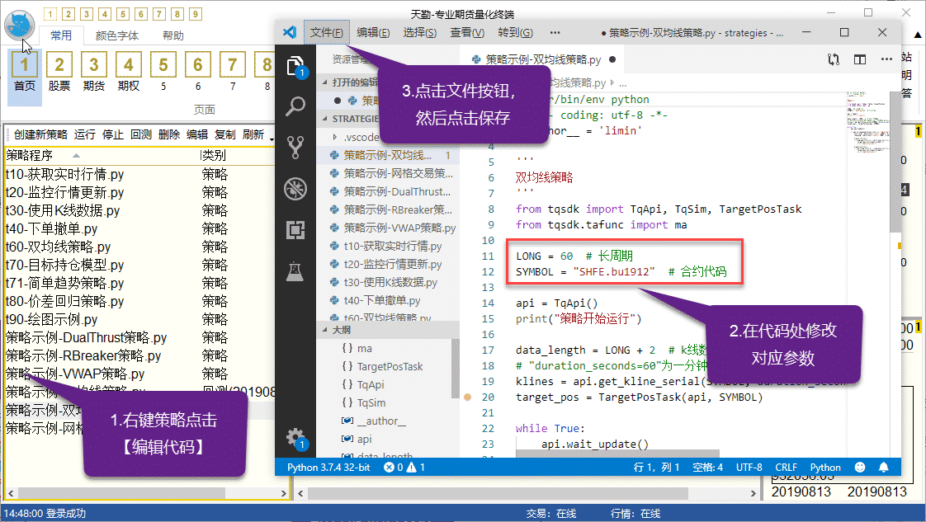Click 创建新策略 button
This screenshot has width=926, height=522.
[x=40, y=134]
